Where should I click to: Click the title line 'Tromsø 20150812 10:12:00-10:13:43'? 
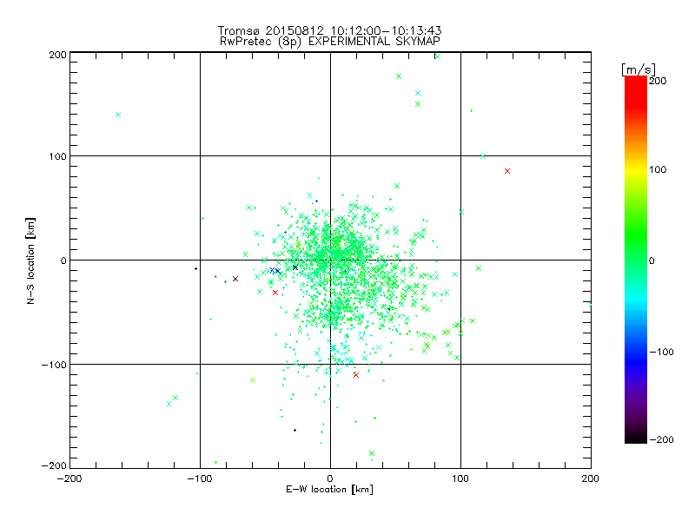(329, 30)
